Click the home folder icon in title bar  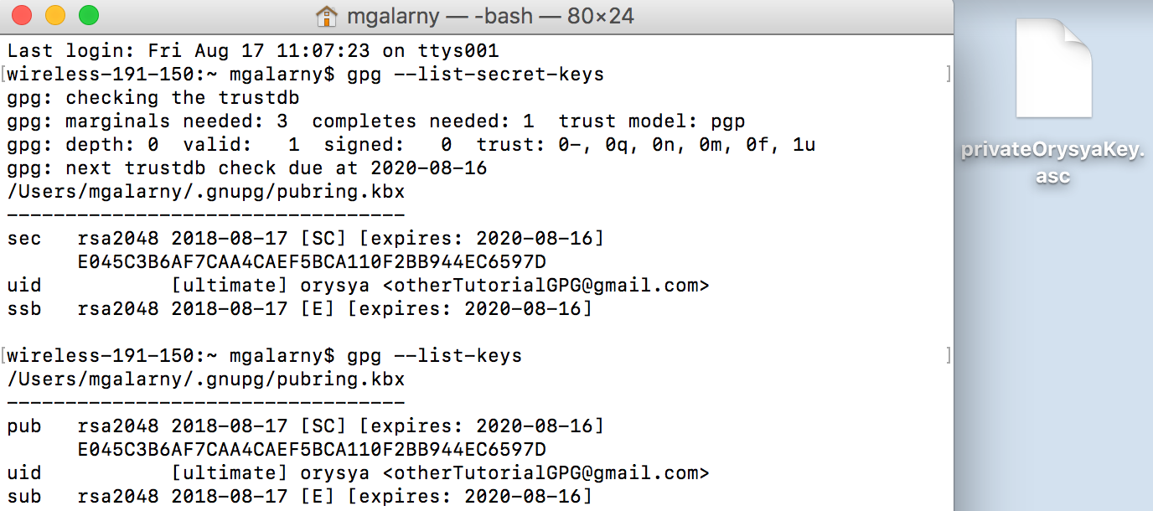326,15
